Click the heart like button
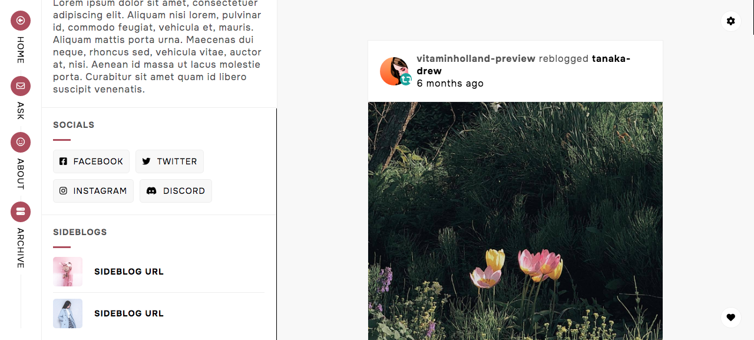This screenshot has height=340, width=754. coord(731,318)
